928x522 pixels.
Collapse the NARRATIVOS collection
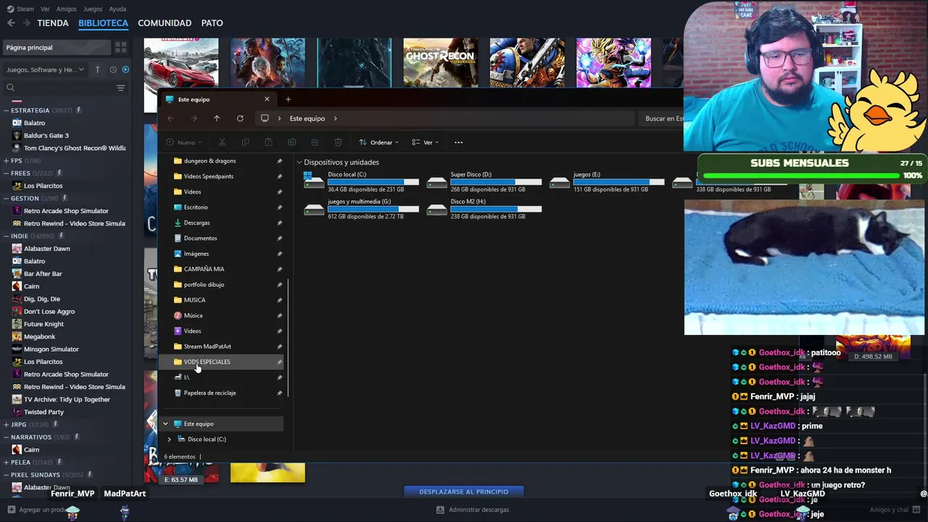pyautogui.click(x=6, y=437)
